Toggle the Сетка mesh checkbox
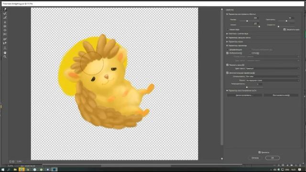 (250, 53)
